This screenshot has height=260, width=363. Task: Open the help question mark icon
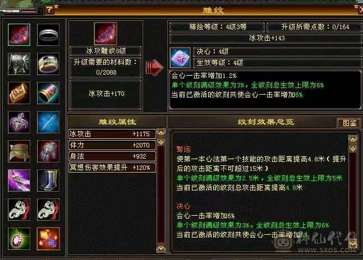coord(49,9)
